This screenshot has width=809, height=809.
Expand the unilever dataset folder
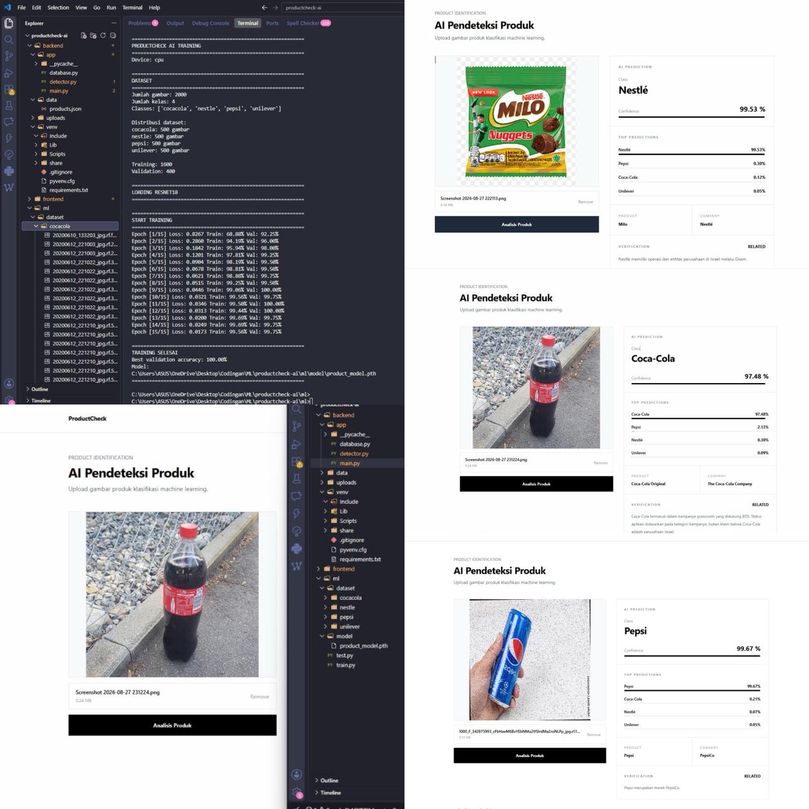pyautogui.click(x=325, y=626)
